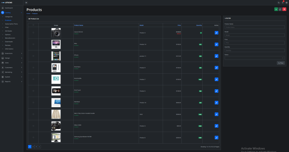This screenshot has height=152, width=289.
Task: Go to Dashboard in the sidebar
Action: 9,8
